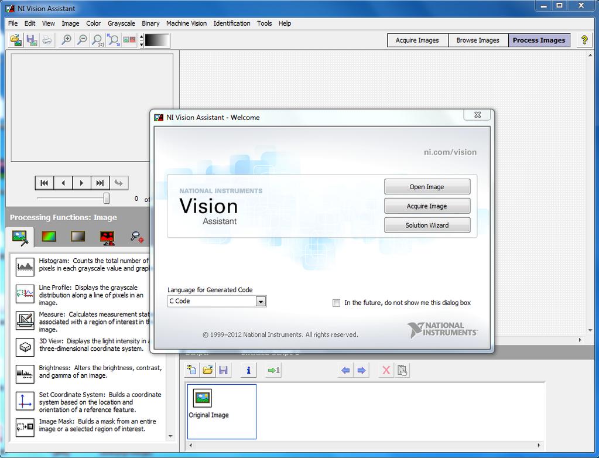599x458 pixels.
Task: Click the Open Image toolbar icon
Action: 16,40
